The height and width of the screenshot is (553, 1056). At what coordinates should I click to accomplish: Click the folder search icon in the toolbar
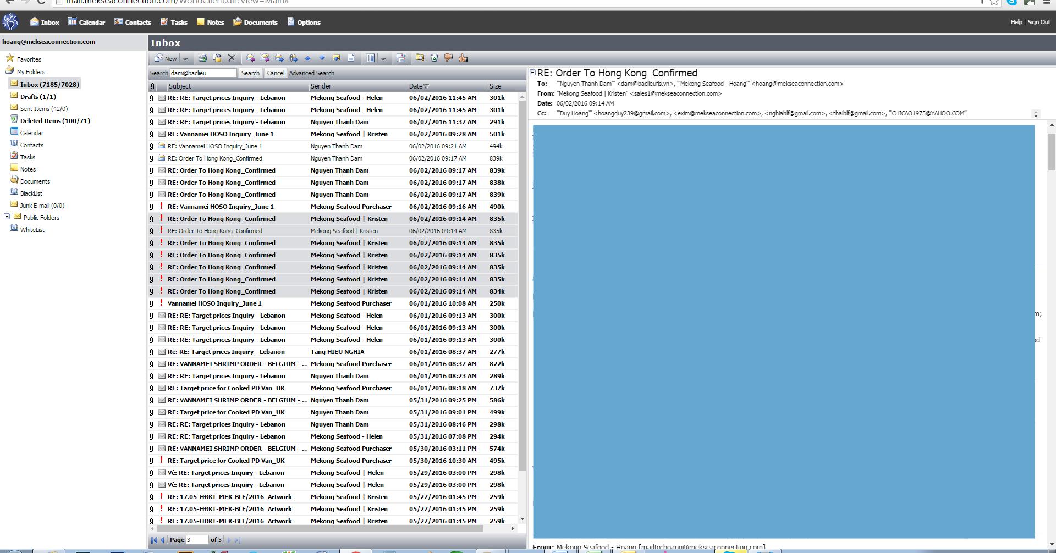coord(420,58)
